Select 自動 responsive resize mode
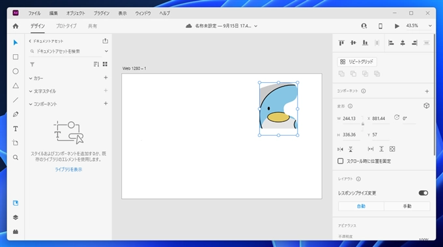 [x=361, y=206]
